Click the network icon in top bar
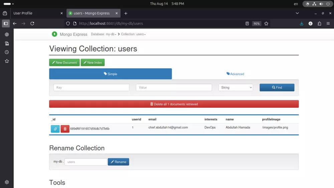Image resolution: width=334 pixels, height=188 pixels. (x=314, y=4)
